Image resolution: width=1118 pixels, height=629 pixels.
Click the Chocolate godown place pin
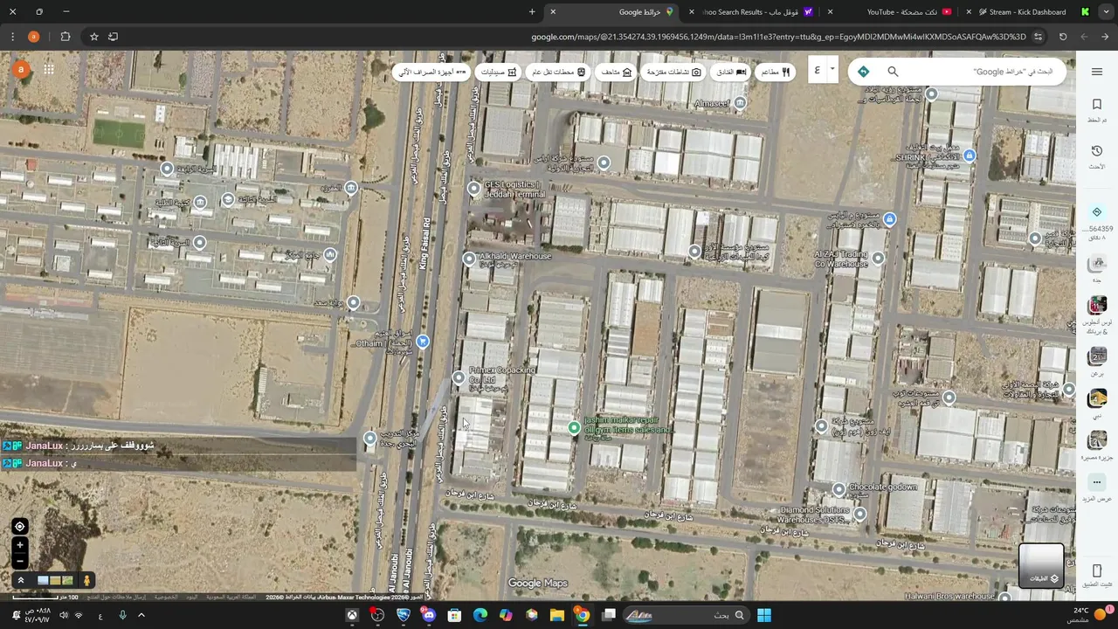(838, 489)
